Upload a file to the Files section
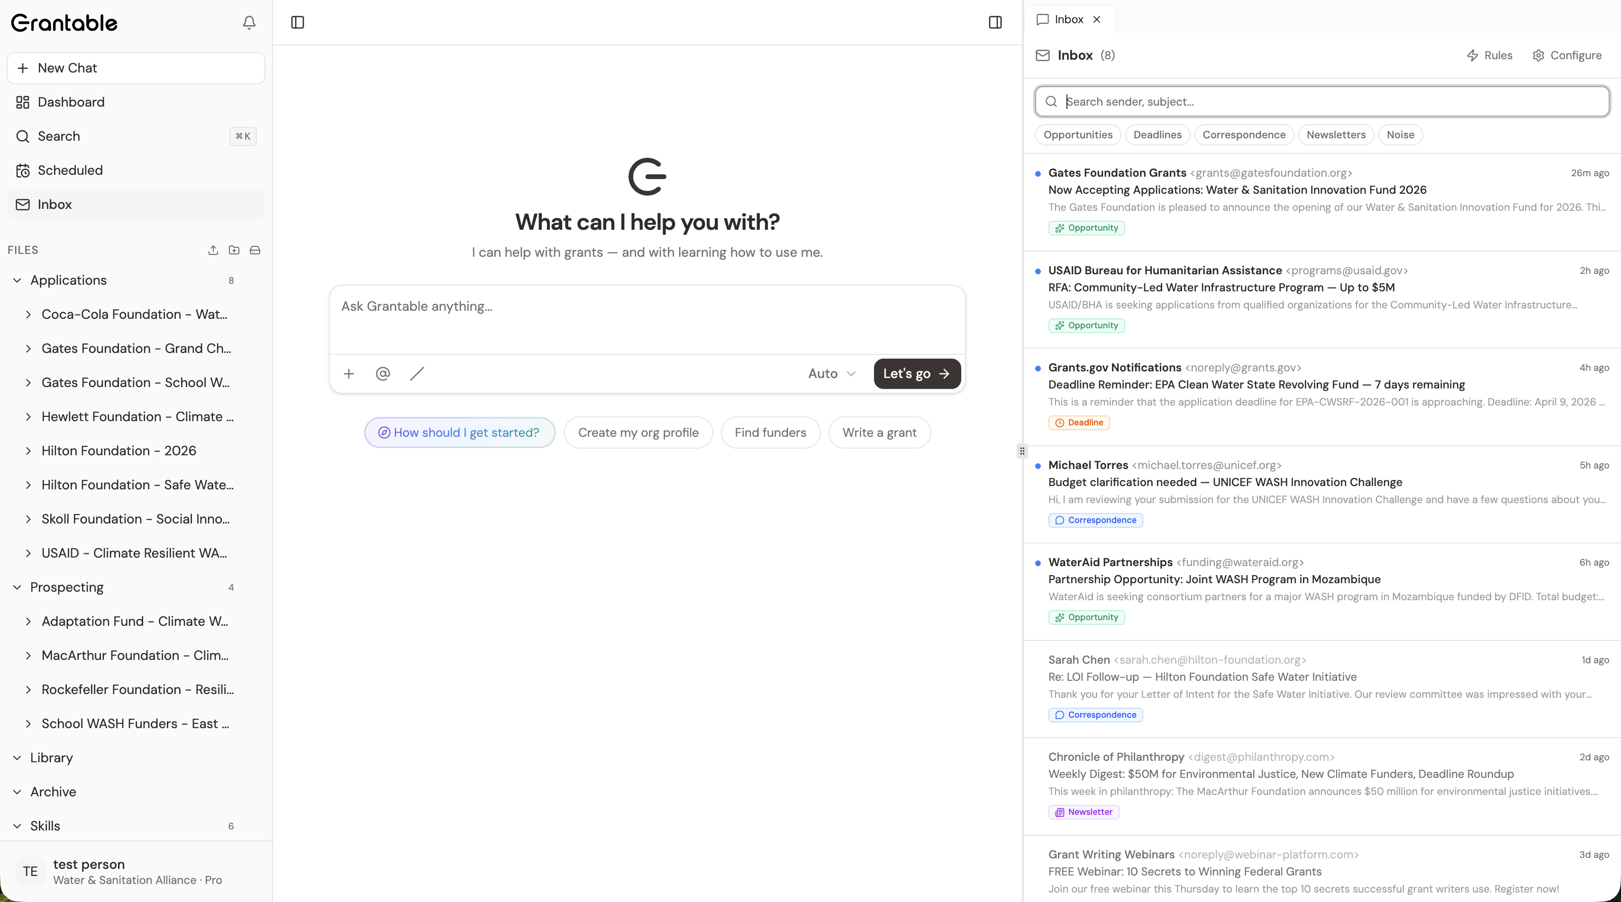This screenshot has height=902, width=1621. [213, 250]
